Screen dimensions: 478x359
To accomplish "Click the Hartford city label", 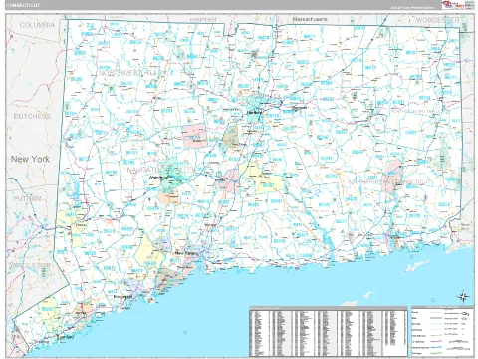I will 255,113.
